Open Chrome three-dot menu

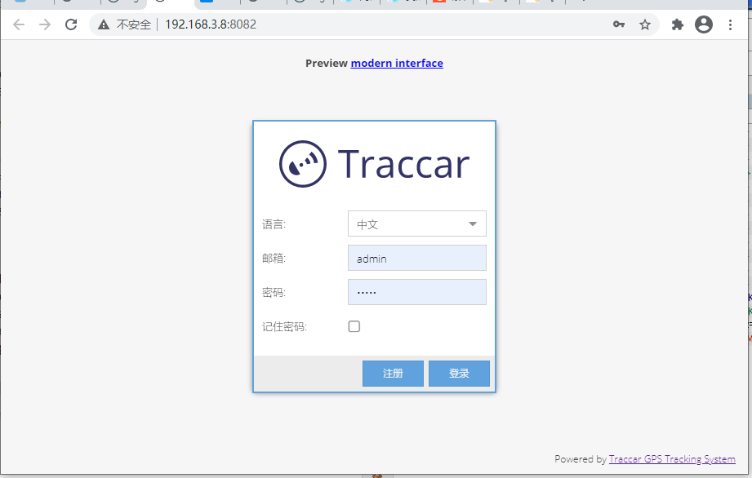[x=731, y=24]
